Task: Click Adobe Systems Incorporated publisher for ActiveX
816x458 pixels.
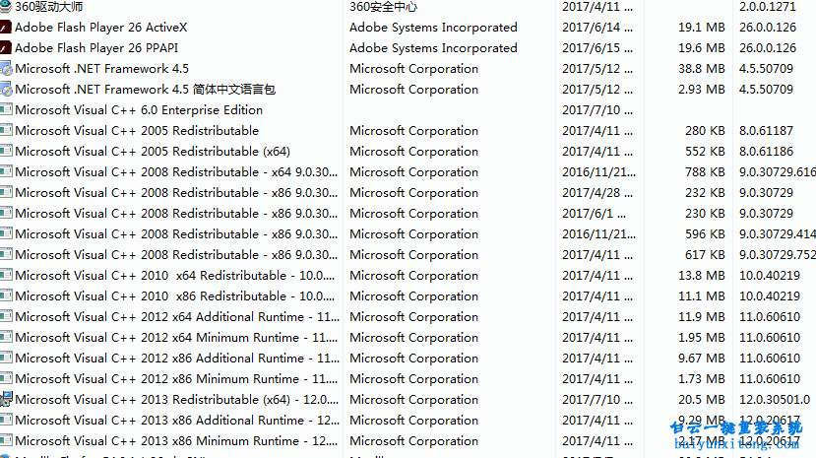Action: pos(433,28)
